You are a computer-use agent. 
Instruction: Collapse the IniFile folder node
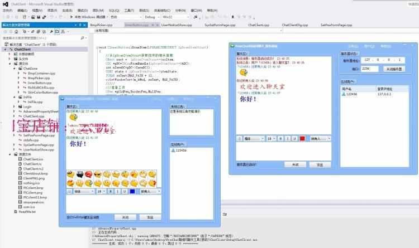15,97
